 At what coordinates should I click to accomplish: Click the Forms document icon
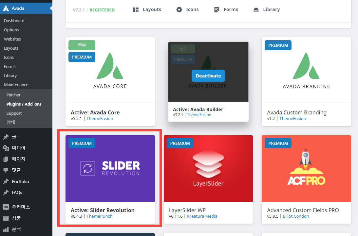click(x=217, y=9)
